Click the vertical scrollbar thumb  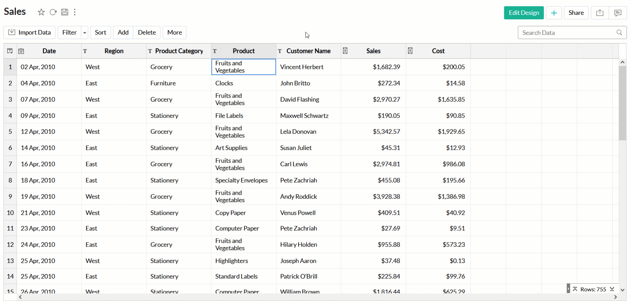tap(622, 103)
